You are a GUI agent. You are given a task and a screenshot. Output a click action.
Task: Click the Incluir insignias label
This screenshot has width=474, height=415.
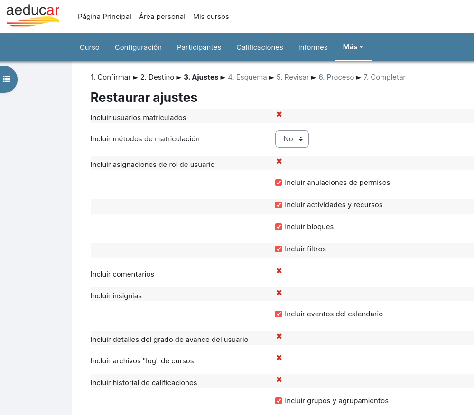click(116, 296)
